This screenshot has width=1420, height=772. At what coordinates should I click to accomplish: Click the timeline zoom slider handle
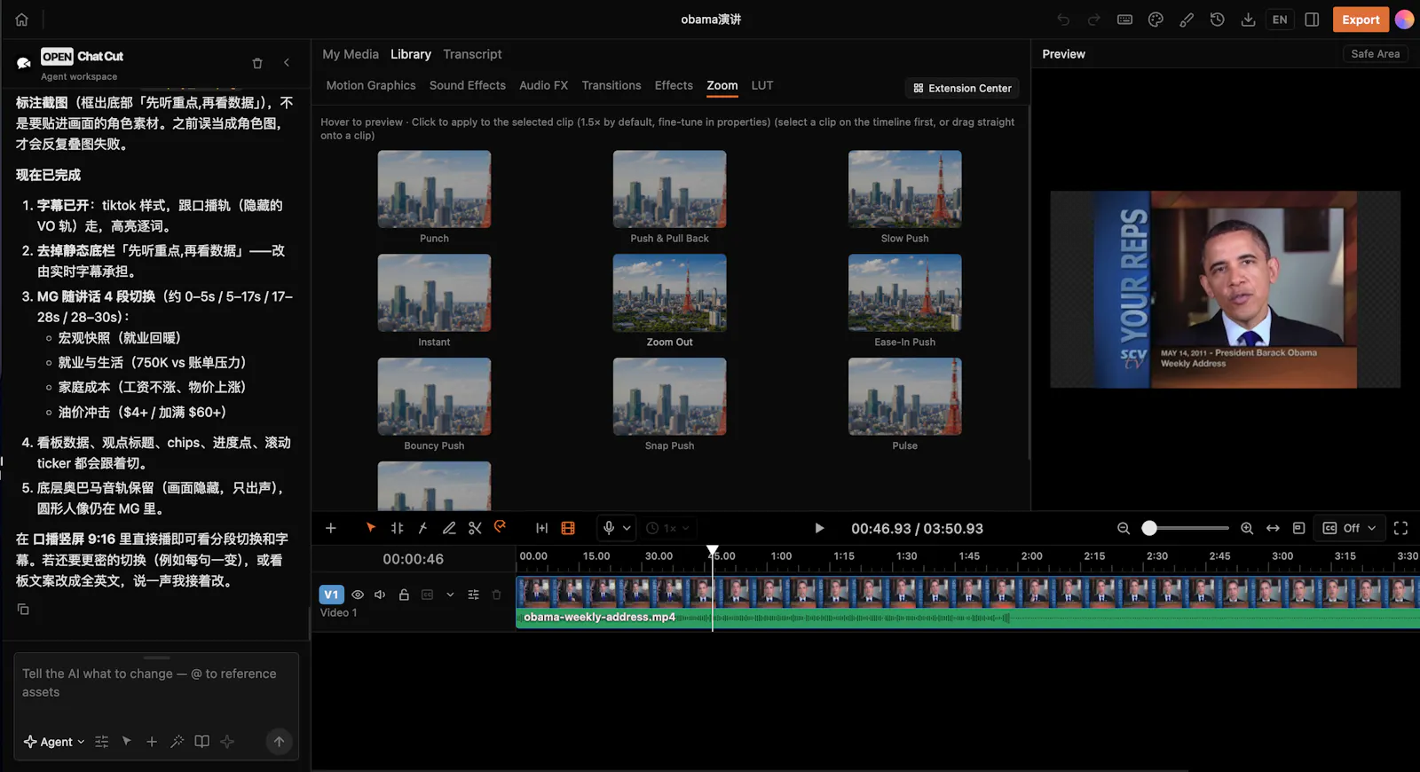point(1149,528)
